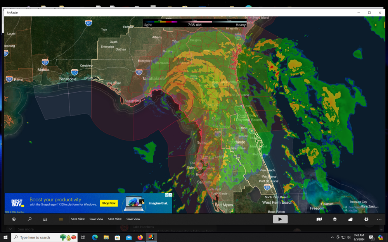Switch to Firefox on the taskbar
This screenshot has height=242, width=388.
[x=140, y=237]
